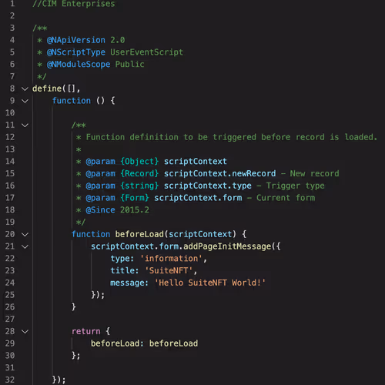Image resolution: width=385 pixels, height=385 pixels.
Task: Fold addPageInitMessage call chevron on line 21
Action: pos(25,246)
